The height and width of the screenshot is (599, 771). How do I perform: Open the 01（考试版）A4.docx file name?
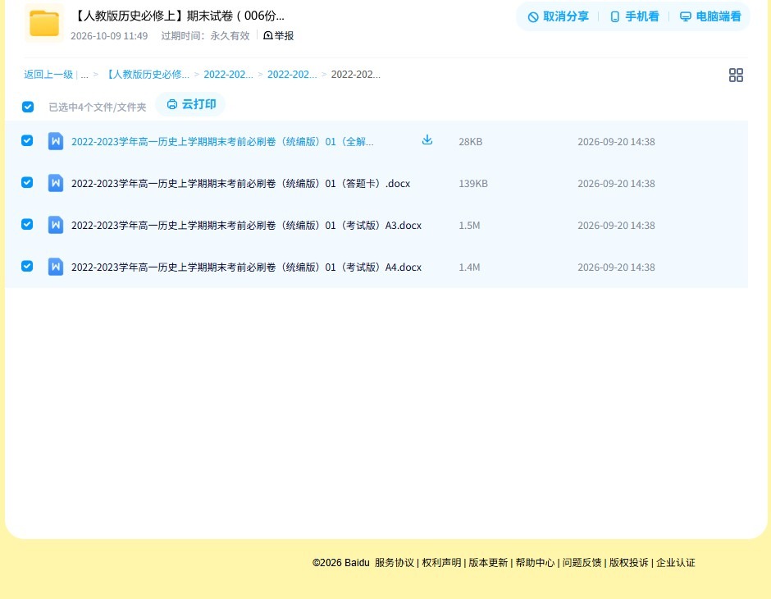[x=246, y=267]
